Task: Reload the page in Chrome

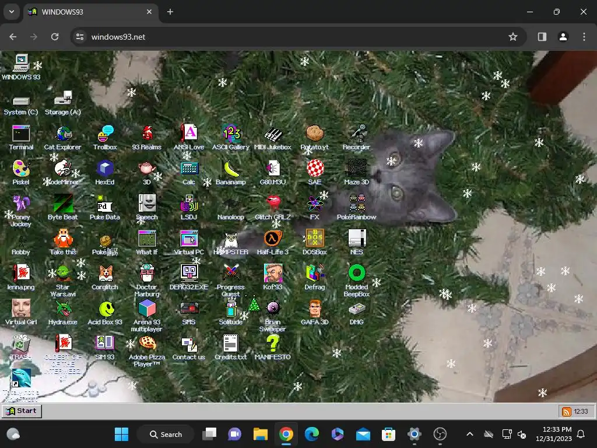Action: pos(55,37)
